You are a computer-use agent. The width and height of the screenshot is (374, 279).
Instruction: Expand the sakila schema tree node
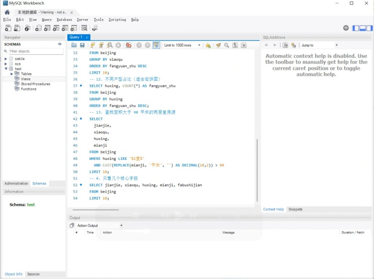6,59
